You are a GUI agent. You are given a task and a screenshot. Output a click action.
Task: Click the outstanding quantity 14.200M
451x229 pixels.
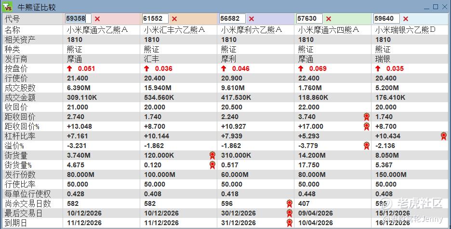312,155
